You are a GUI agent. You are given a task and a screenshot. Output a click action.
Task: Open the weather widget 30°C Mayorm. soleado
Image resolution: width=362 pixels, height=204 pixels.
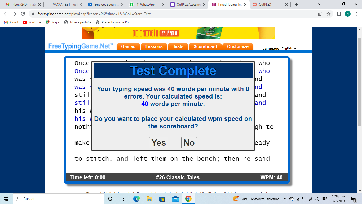pyautogui.click(x=256, y=199)
